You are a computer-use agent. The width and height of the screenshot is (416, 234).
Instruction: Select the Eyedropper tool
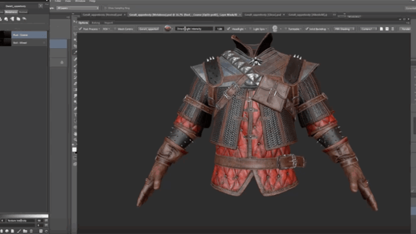tap(75, 53)
